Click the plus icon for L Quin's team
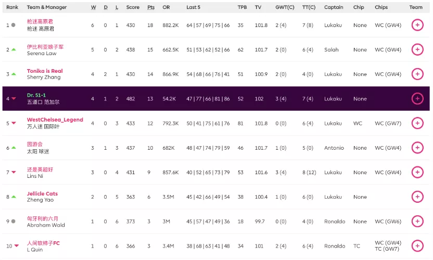433x260 pixels. (x=417, y=246)
